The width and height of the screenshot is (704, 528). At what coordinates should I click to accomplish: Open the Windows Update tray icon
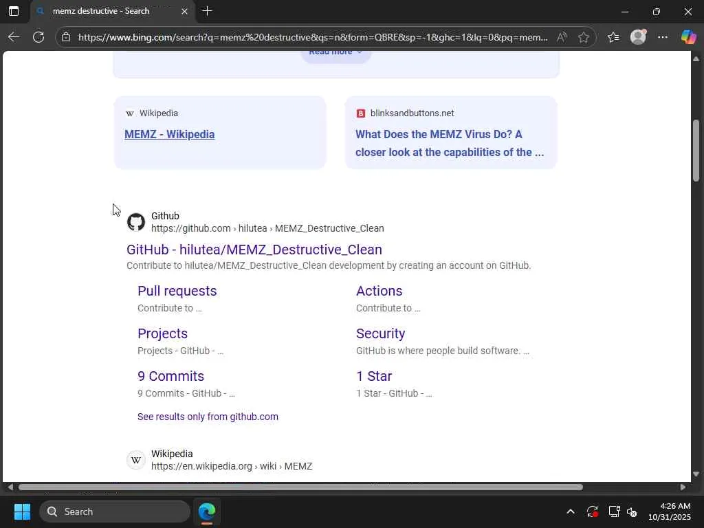pyautogui.click(x=592, y=511)
